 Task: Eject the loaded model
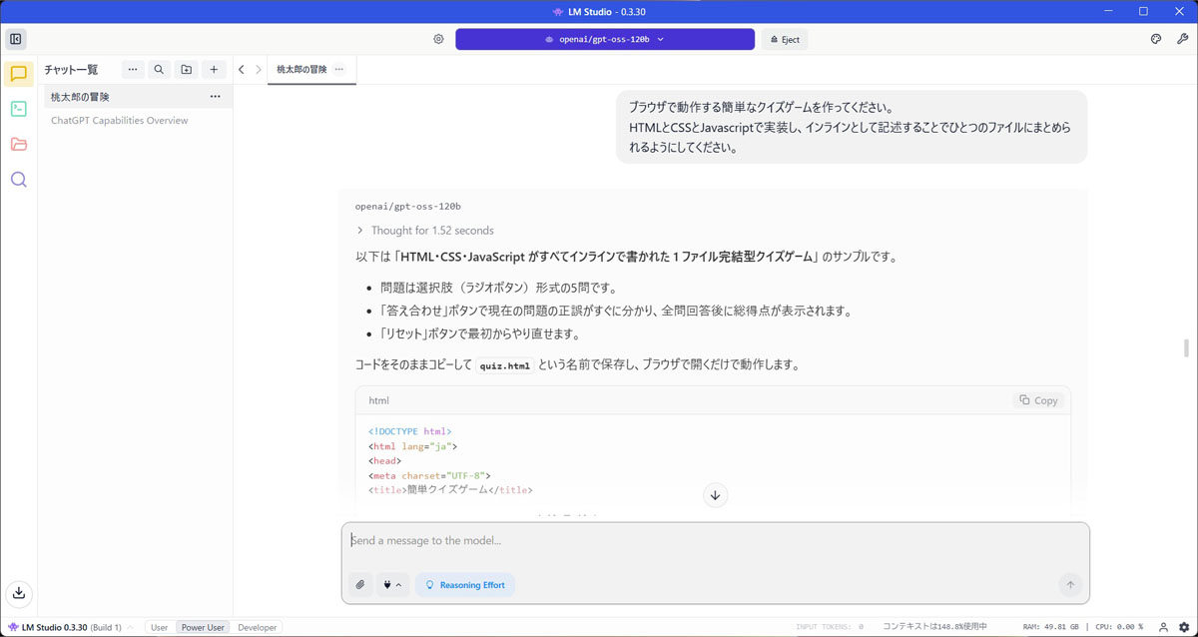pyautogui.click(x=785, y=39)
